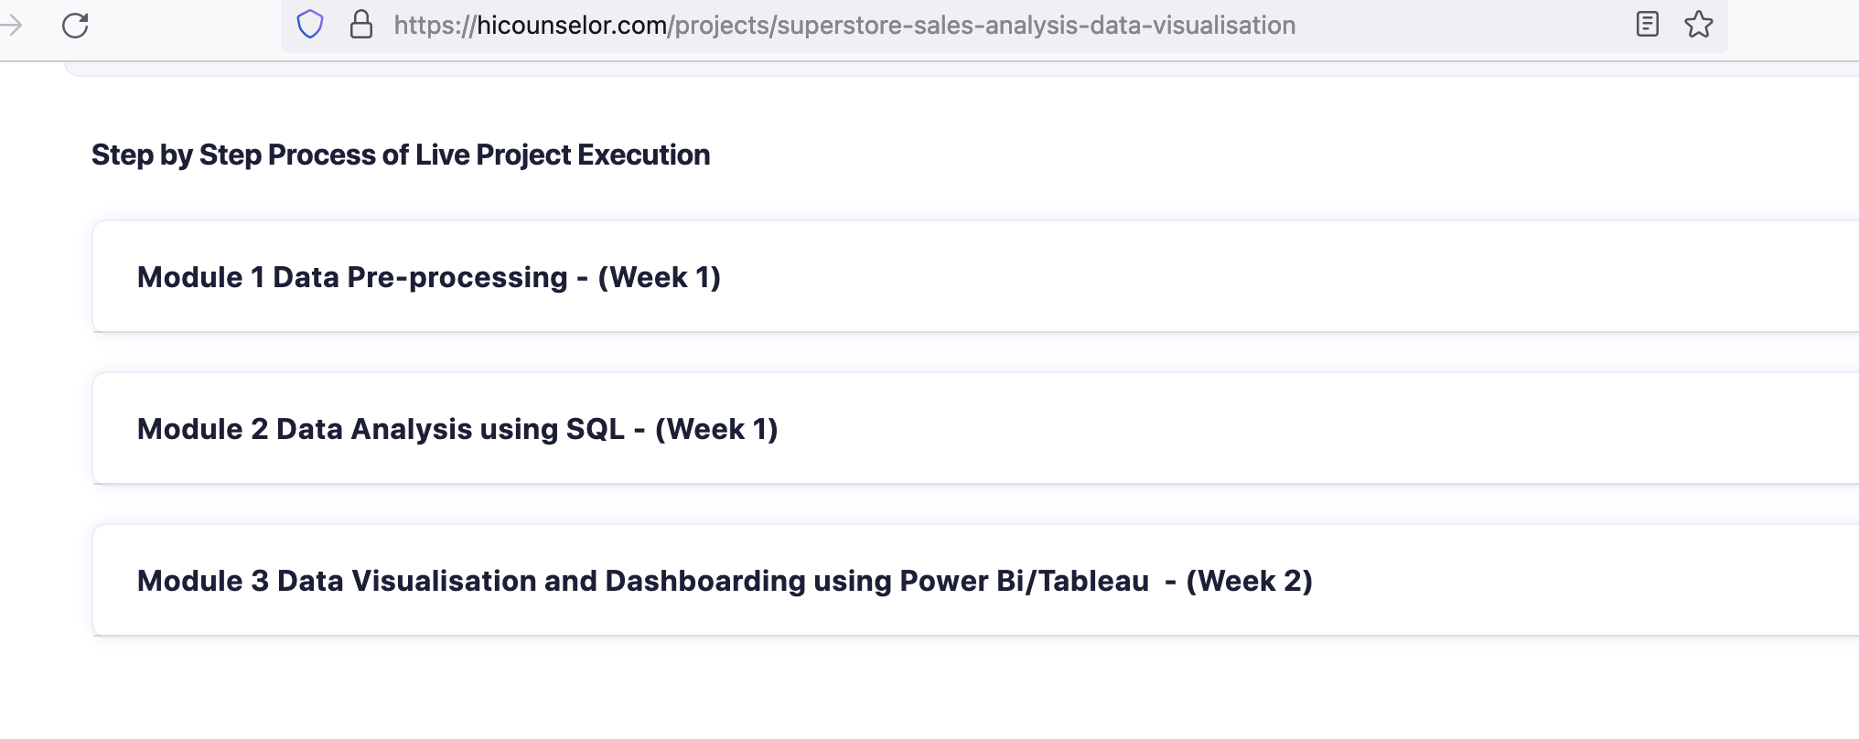Open Module 3 Power Bi/Tableau module details

pyautogui.click(x=725, y=580)
